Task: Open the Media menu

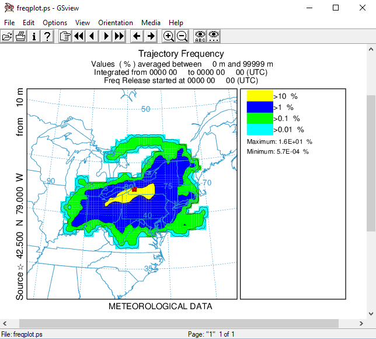Action: (x=151, y=23)
